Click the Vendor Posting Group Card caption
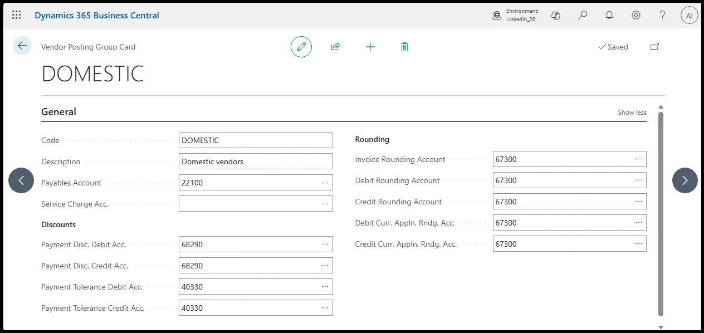The height and width of the screenshot is (333, 704). coord(88,47)
